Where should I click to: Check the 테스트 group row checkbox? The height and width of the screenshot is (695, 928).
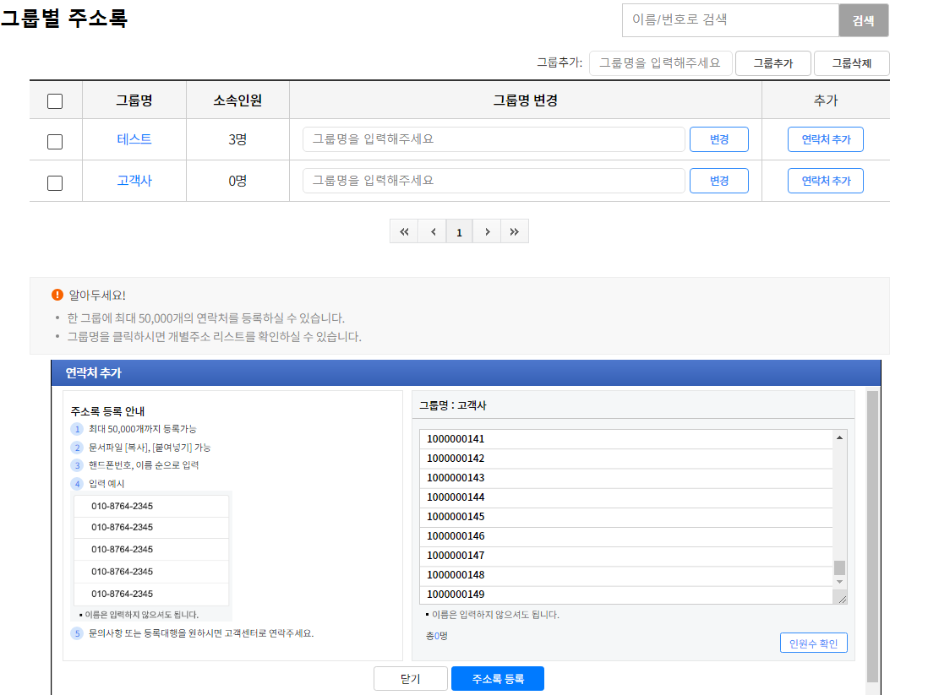pos(55,141)
